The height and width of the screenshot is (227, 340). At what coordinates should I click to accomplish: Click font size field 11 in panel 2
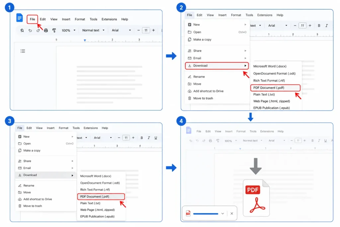(x=302, y=26)
